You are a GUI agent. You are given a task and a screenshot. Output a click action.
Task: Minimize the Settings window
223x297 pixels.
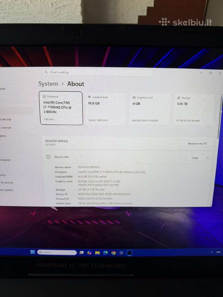tap(201, 73)
